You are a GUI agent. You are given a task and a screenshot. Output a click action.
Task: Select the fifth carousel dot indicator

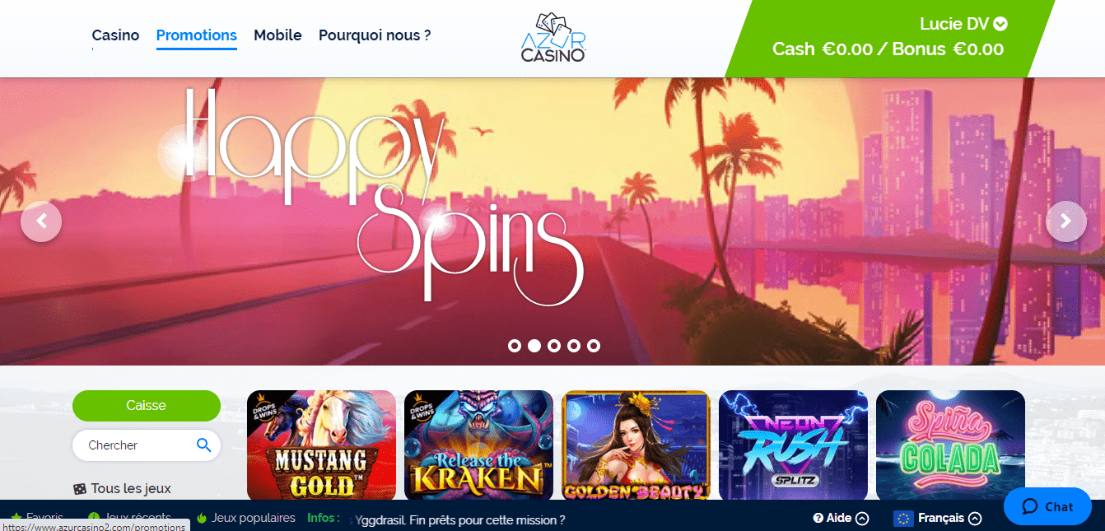tap(594, 346)
